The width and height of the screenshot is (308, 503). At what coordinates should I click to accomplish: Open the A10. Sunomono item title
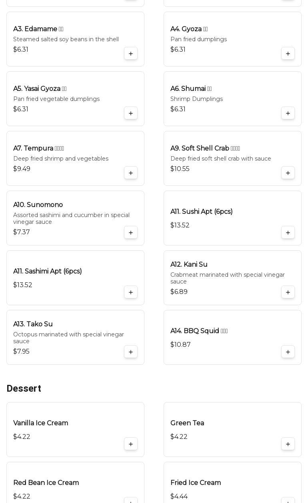(x=38, y=205)
